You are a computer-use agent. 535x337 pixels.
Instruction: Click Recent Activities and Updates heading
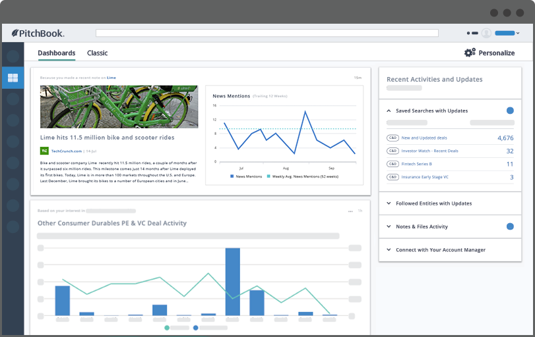coord(434,80)
